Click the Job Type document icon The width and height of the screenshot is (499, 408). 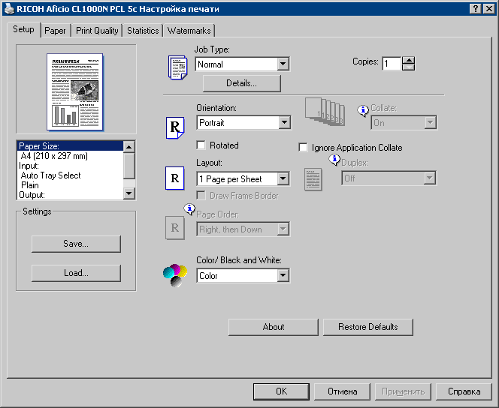[x=177, y=67]
